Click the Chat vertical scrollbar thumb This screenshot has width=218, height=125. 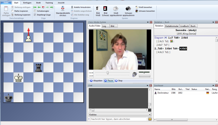click(149, 104)
